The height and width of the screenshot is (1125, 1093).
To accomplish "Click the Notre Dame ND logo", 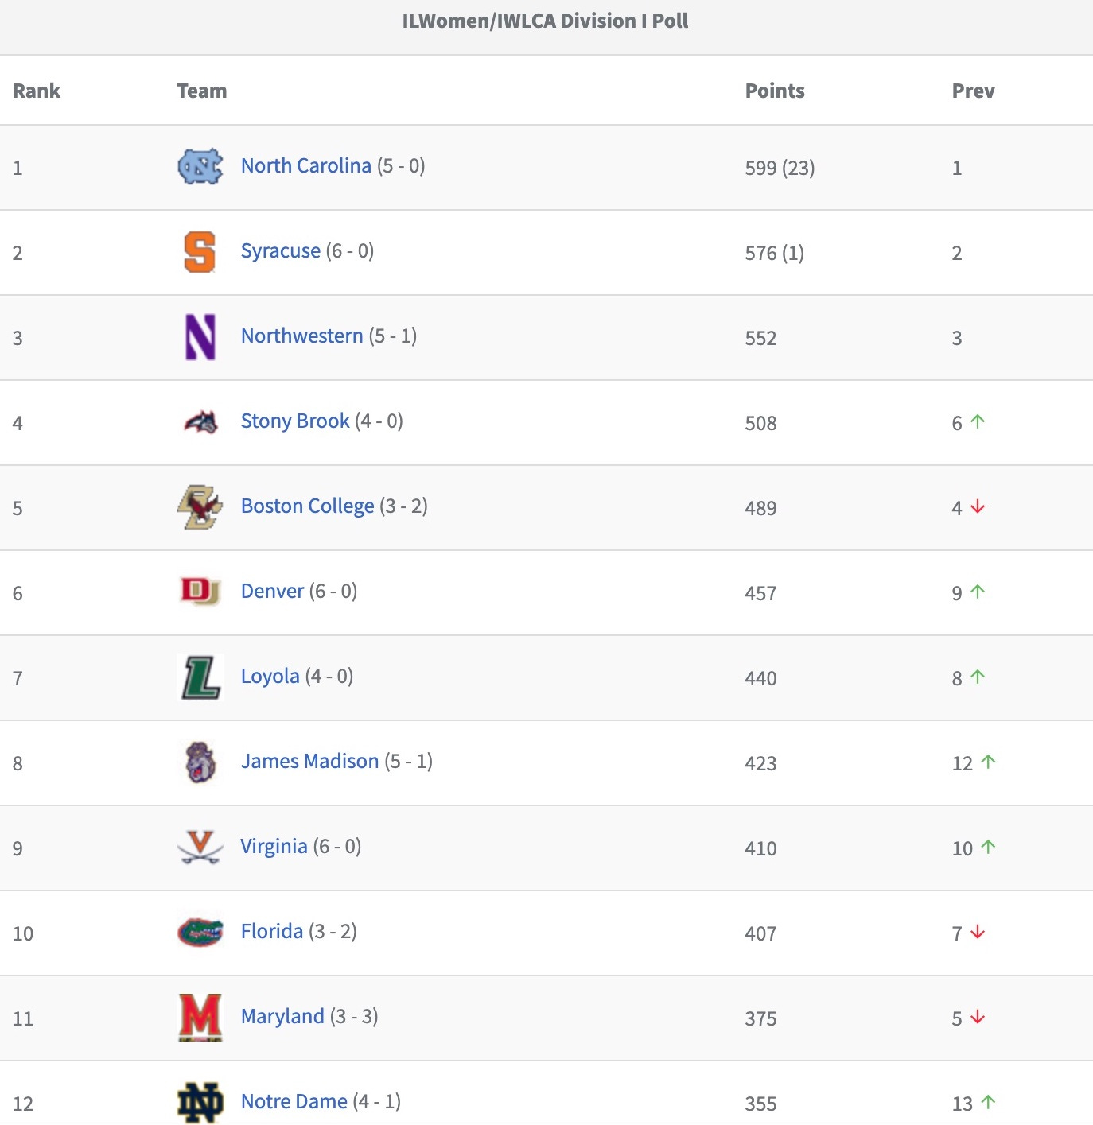I will [x=200, y=1103].
